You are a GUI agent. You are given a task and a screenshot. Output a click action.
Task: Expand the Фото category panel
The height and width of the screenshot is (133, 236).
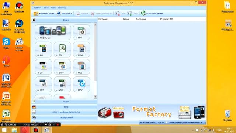tap(65, 107)
